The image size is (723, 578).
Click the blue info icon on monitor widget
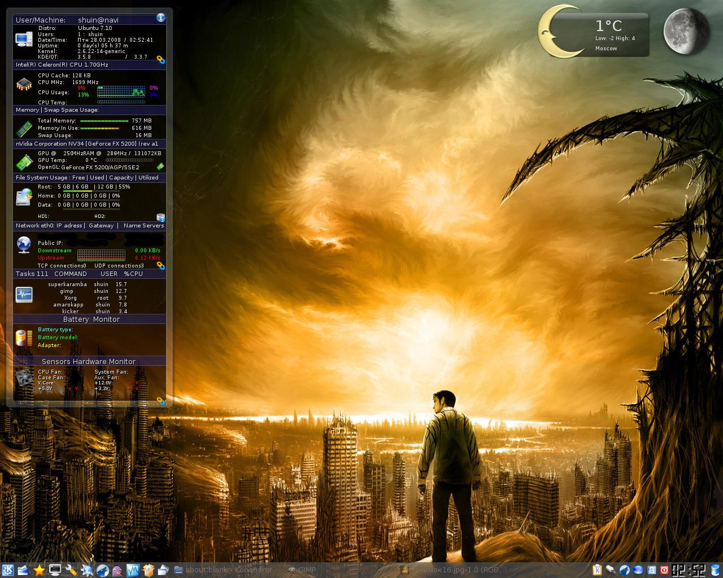click(x=161, y=17)
